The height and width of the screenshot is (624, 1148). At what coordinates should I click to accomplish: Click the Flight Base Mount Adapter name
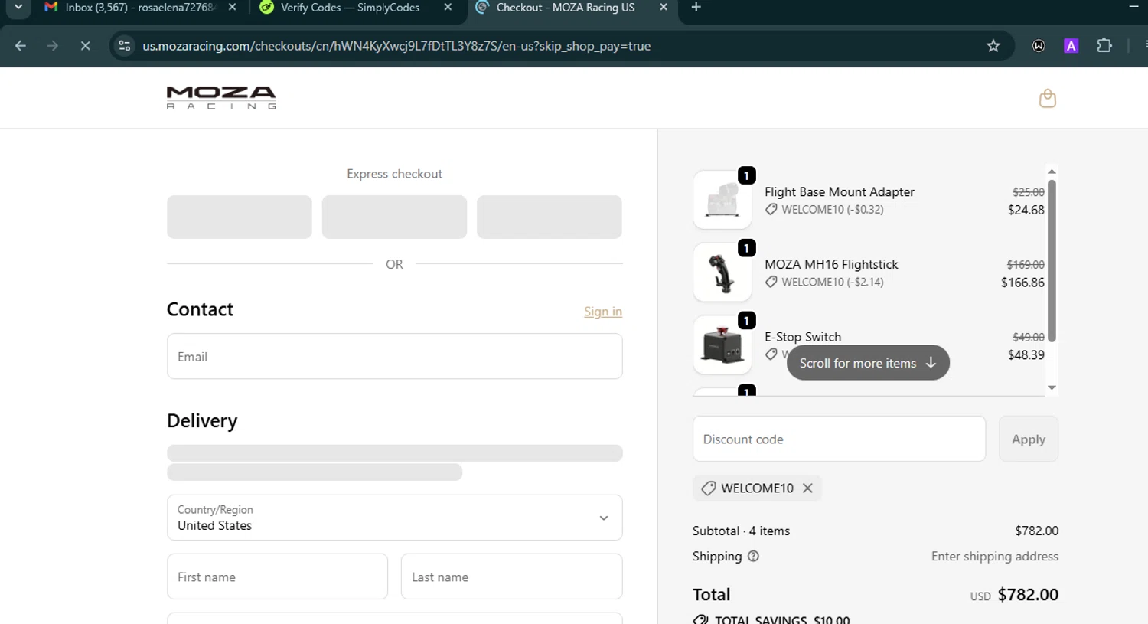[840, 192]
